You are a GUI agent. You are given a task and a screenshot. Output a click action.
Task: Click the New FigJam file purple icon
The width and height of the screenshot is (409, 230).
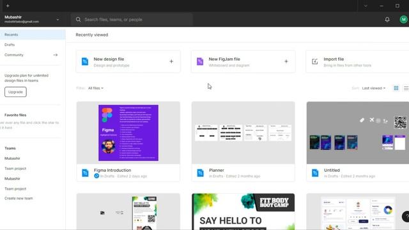pos(200,61)
